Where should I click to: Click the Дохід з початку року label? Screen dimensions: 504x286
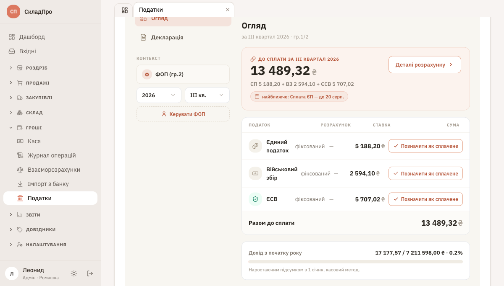coord(275,253)
